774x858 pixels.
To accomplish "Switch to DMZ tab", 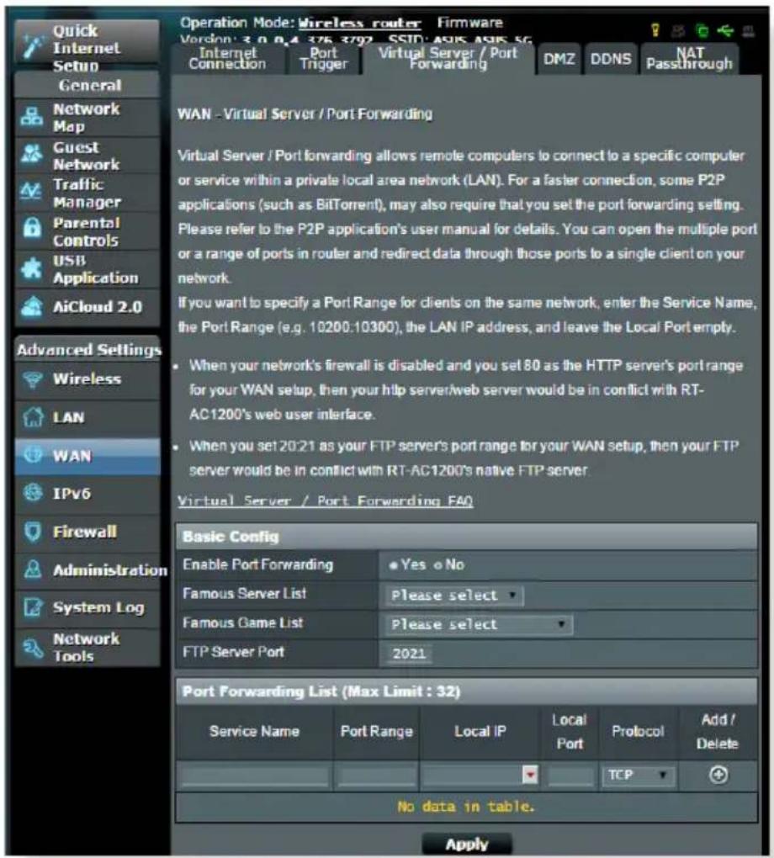I will 559,59.
